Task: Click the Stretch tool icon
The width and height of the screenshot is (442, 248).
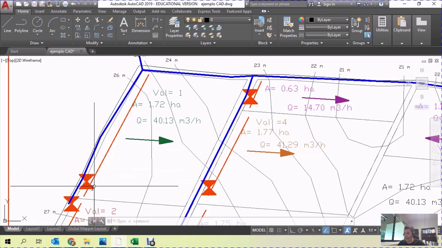Action: pyautogui.click(x=78, y=35)
